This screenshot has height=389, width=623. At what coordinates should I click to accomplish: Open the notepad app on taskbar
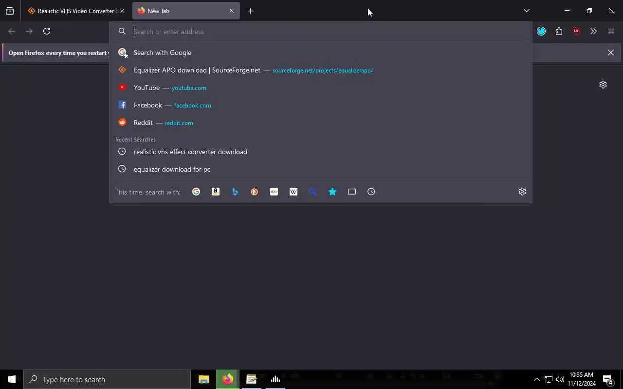coord(252,379)
